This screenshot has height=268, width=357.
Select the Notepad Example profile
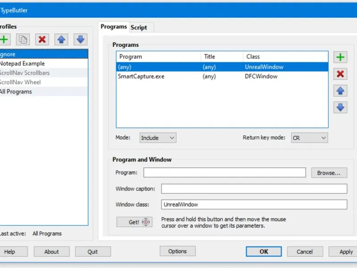pos(44,63)
